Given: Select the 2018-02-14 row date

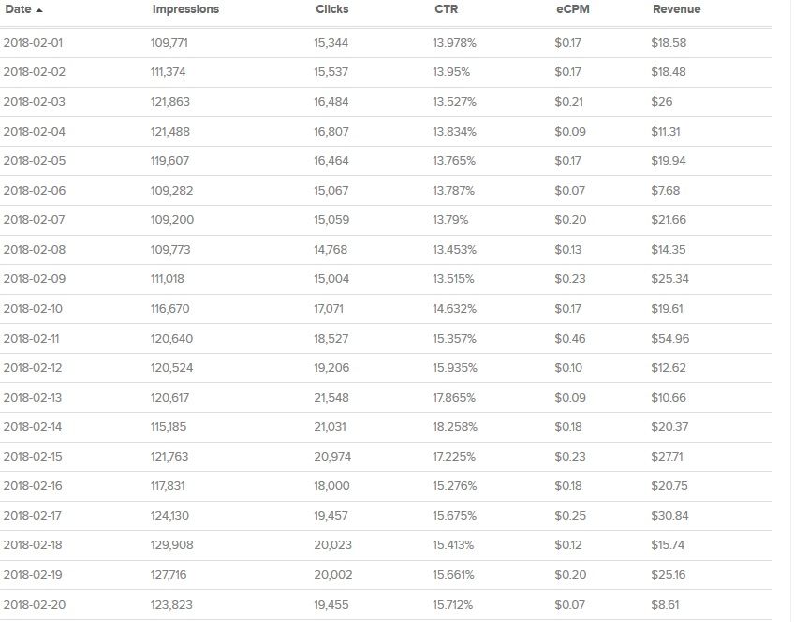Looking at the screenshot, I should tap(34, 427).
